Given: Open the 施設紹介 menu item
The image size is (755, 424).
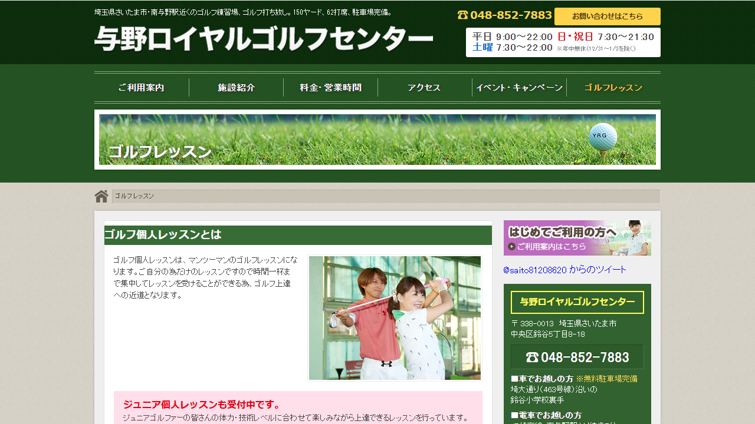Looking at the screenshot, I should point(236,88).
